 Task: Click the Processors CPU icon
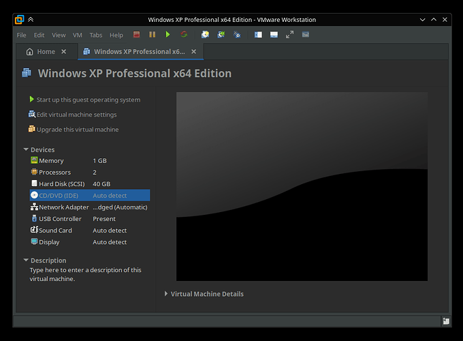tap(34, 172)
